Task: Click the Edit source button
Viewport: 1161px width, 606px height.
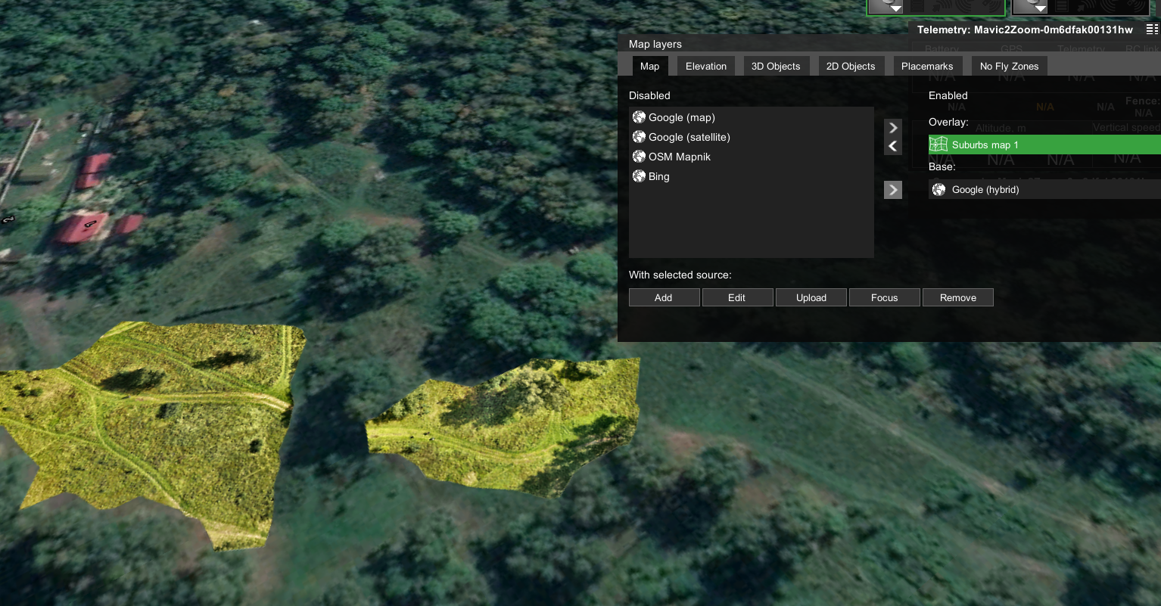Action: [737, 297]
